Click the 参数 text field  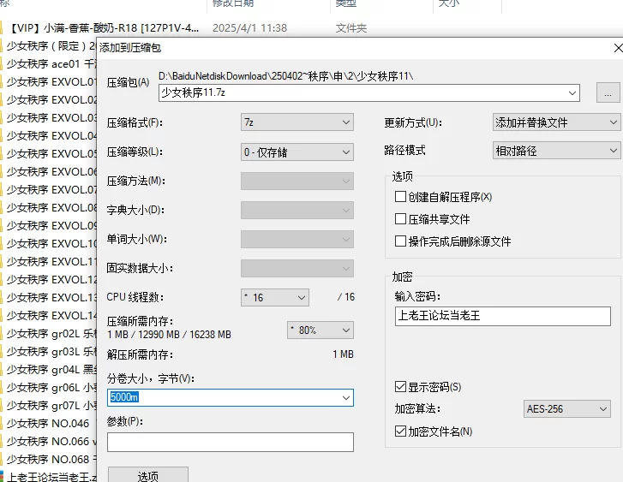point(230,442)
